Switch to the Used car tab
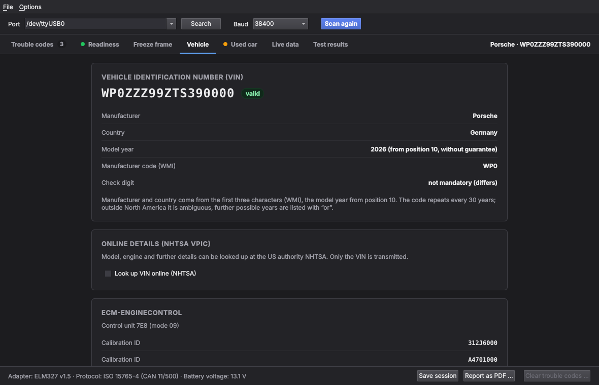The height and width of the screenshot is (385, 599). click(x=240, y=44)
